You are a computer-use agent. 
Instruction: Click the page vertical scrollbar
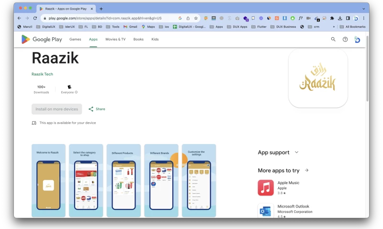pyautogui.click(x=367, y=69)
